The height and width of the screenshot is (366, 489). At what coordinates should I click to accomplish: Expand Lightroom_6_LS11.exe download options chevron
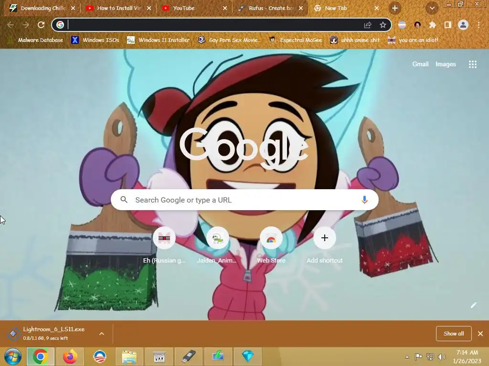(x=102, y=334)
